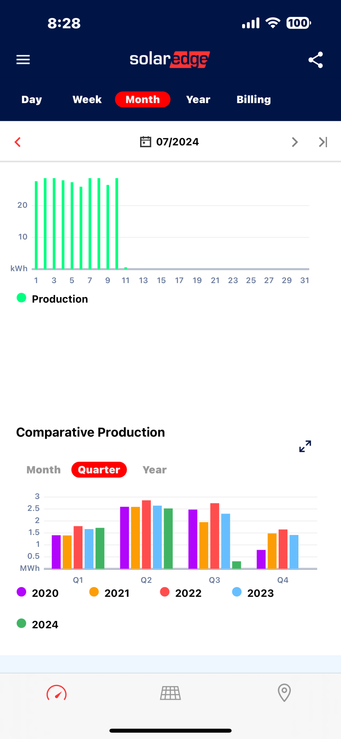
Task: Open the dashboard gauge tab icon
Action: click(x=56, y=693)
